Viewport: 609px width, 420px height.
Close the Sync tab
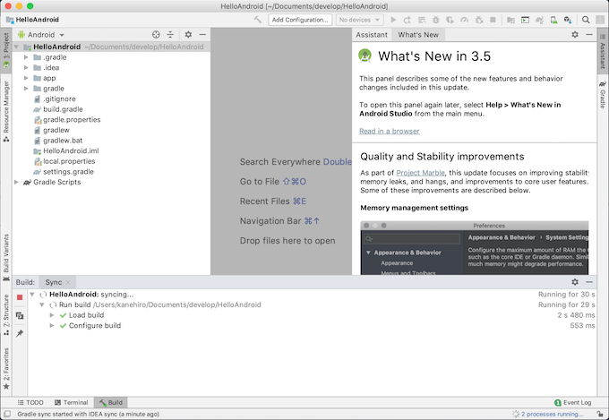pos(68,282)
